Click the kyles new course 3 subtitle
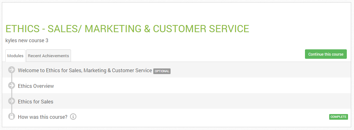 coord(27,40)
